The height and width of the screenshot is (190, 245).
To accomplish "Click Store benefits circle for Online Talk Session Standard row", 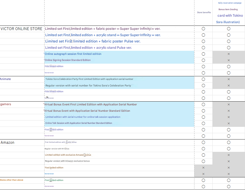I will point(203,124).
